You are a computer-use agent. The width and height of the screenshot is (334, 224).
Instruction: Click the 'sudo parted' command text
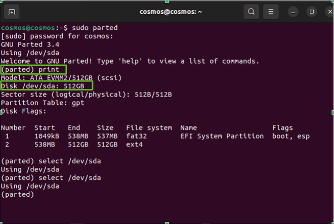95,28
